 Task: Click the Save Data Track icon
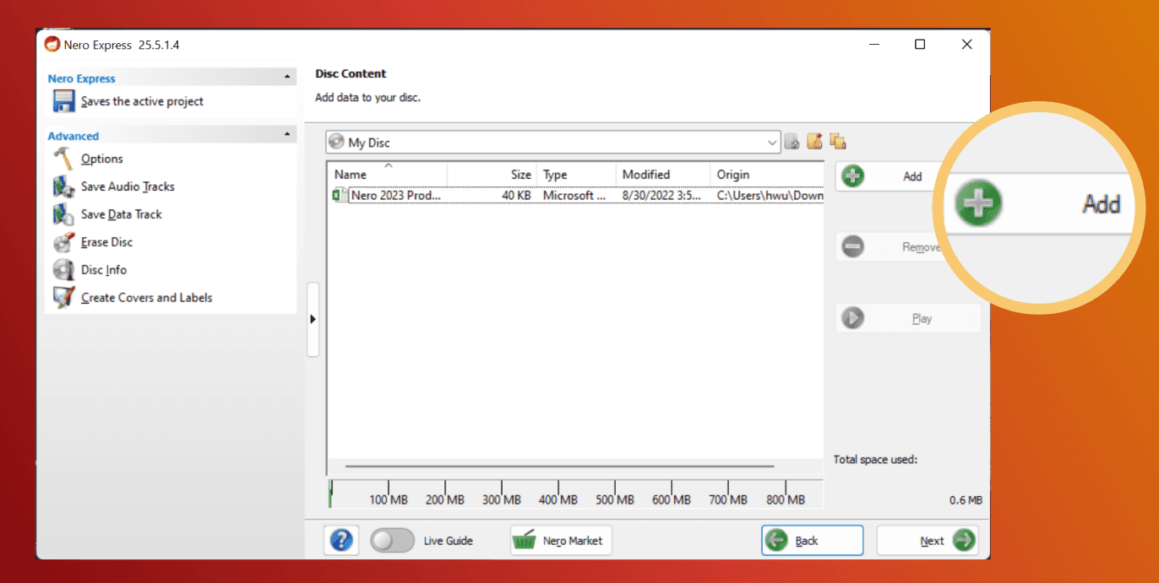[63, 214]
